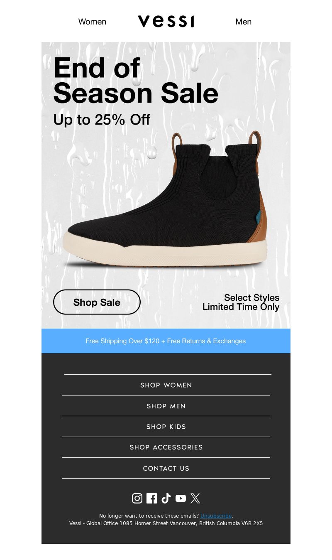Open the Shop Women footer link

pyautogui.click(x=166, y=385)
